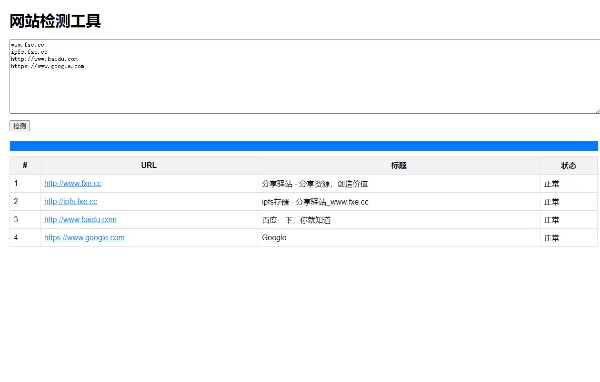600x382 pixels.
Task: Click 正常 status in ipfs.fxe.cc row
Action: [552, 202]
